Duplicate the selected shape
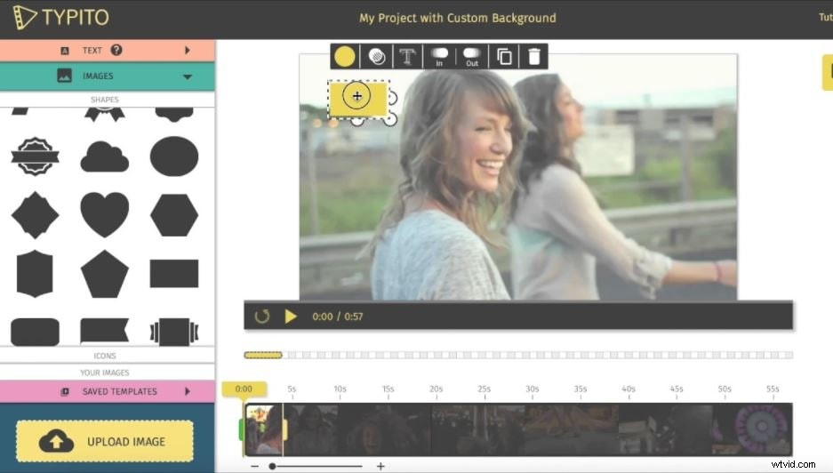833x473 pixels. click(504, 56)
